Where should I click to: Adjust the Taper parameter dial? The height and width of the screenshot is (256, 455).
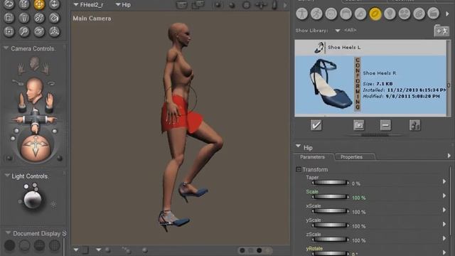pos(330,183)
